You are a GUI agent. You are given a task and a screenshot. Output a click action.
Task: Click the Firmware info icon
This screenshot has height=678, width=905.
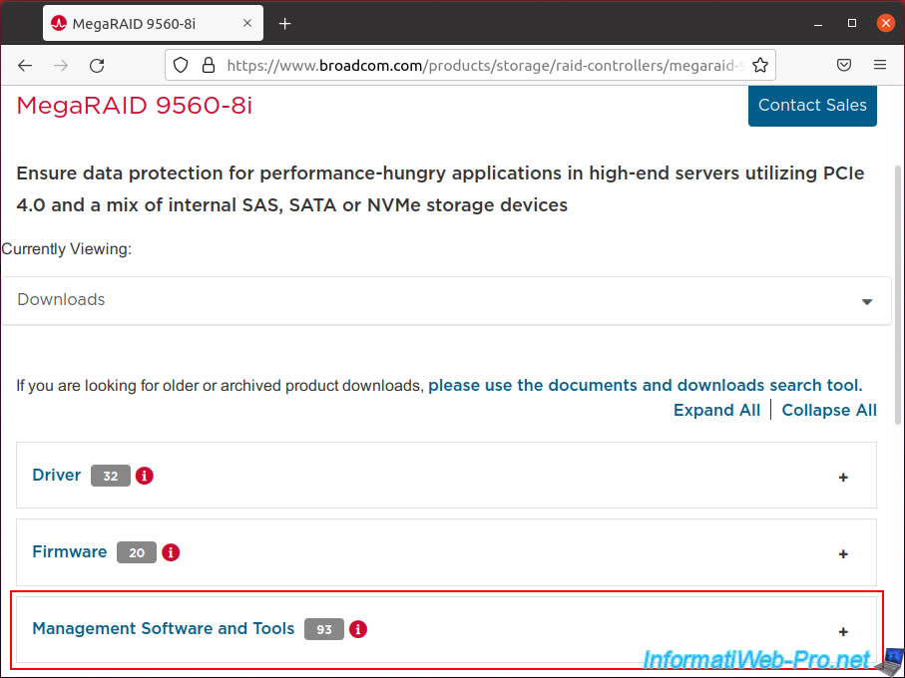pos(171,552)
